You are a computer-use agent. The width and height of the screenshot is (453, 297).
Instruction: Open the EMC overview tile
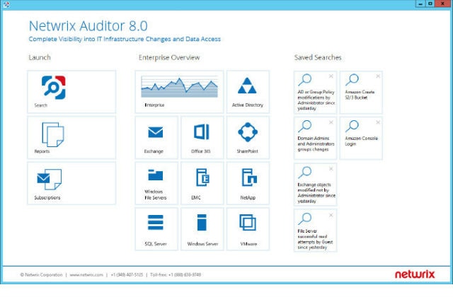202,183
